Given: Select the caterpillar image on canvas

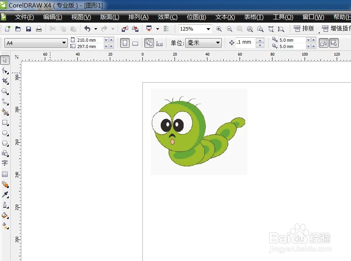Looking at the screenshot, I should point(199,131).
